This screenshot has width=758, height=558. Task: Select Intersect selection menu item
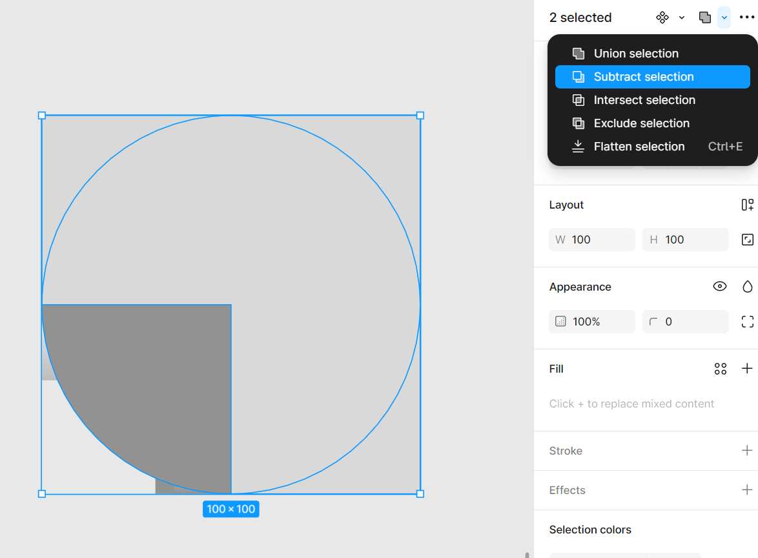[644, 100]
